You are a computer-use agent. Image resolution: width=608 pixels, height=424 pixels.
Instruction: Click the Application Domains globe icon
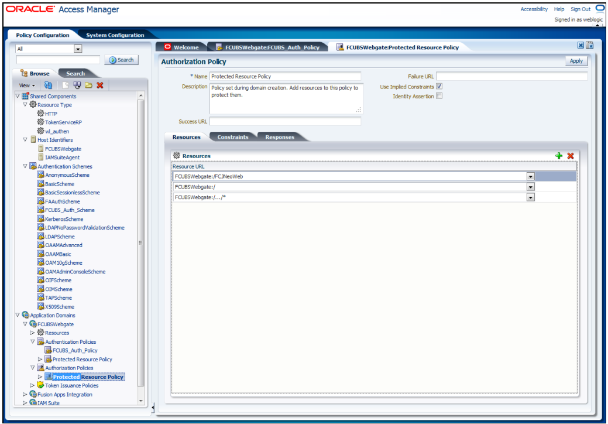(26, 315)
